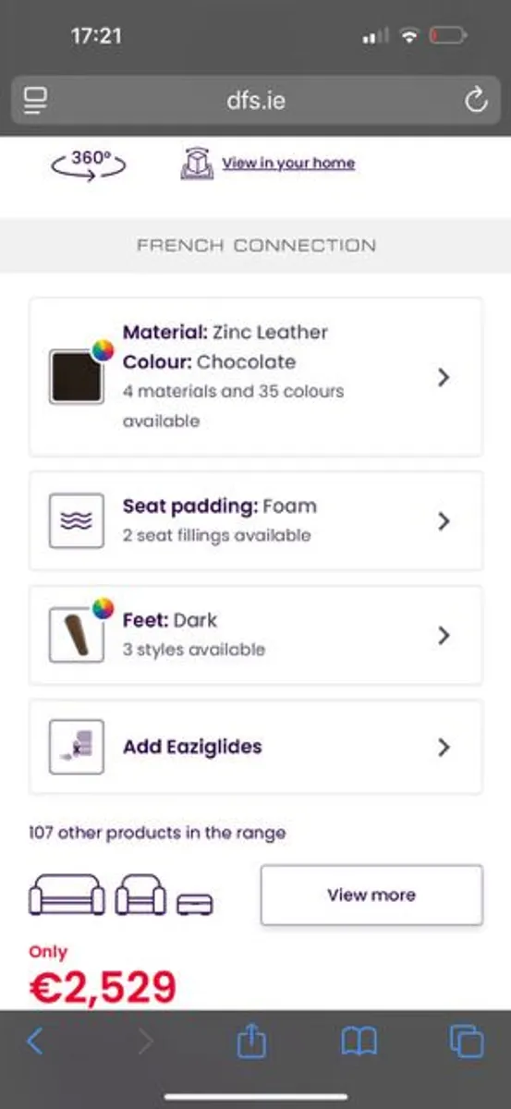Image resolution: width=511 pixels, height=1109 pixels.
Task: Tap the footstool icon in range
Action: (x=194, y=903)
